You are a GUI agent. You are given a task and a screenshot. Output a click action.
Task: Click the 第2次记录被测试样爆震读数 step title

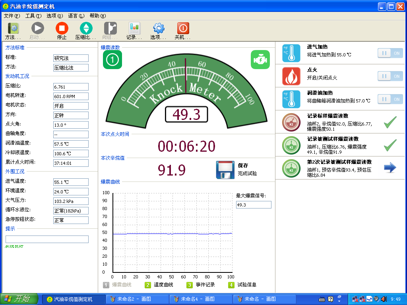coord(339,162)
